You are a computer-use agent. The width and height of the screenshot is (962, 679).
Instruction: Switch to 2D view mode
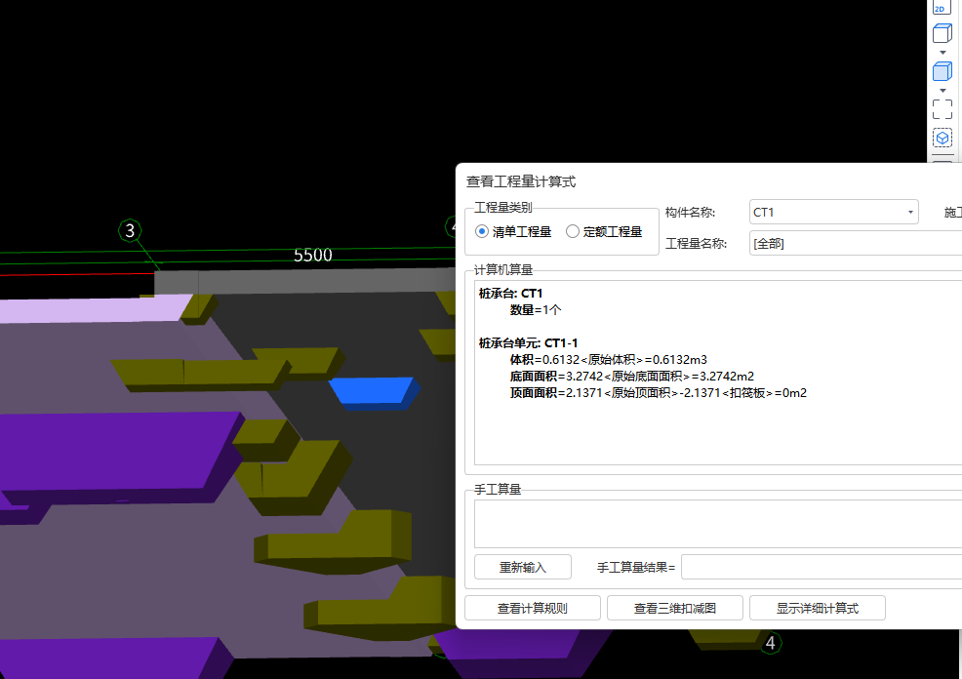pyautogui.click(x=941, y=8)
